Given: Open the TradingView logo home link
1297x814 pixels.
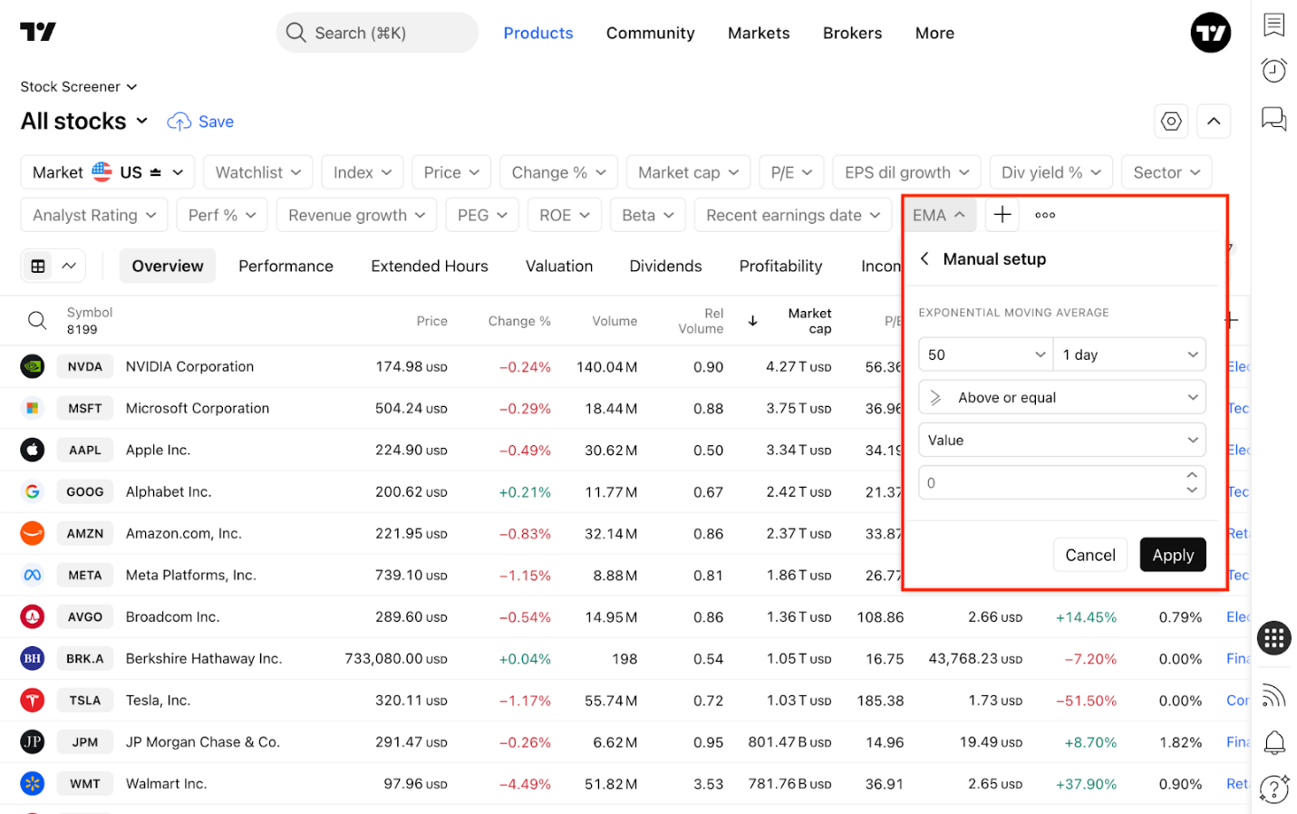Looking at the screenshot, I should (38, 32).
